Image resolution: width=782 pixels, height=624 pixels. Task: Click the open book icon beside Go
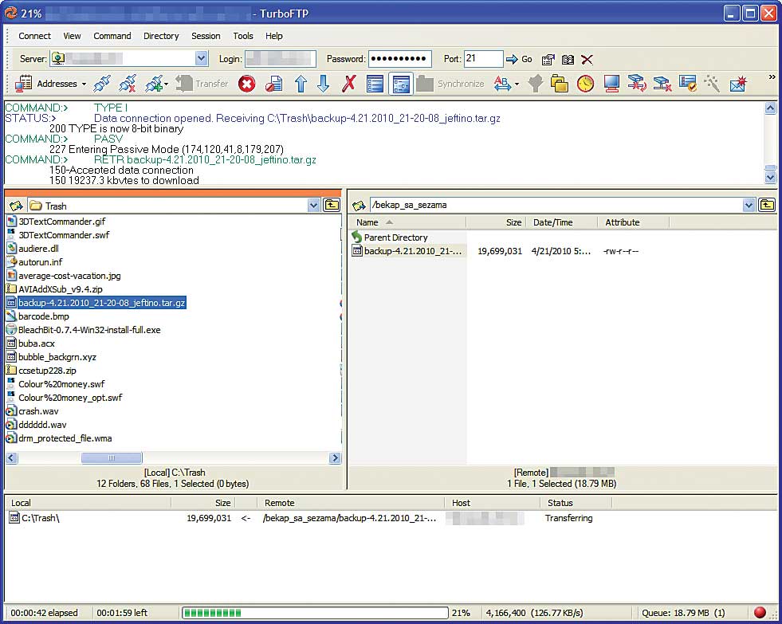(x=568, y=59)
